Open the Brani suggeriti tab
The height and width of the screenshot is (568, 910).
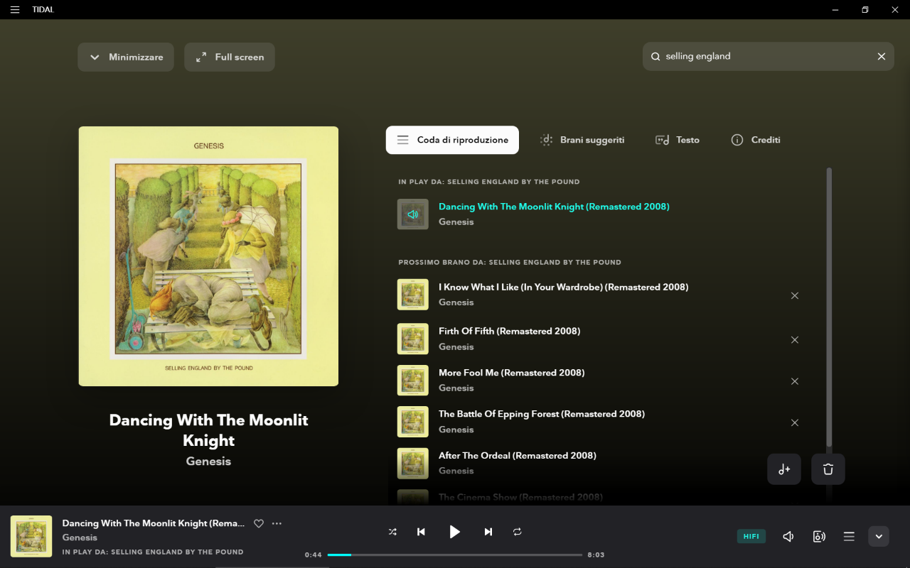pyautogui.click(x=582, y=140)
